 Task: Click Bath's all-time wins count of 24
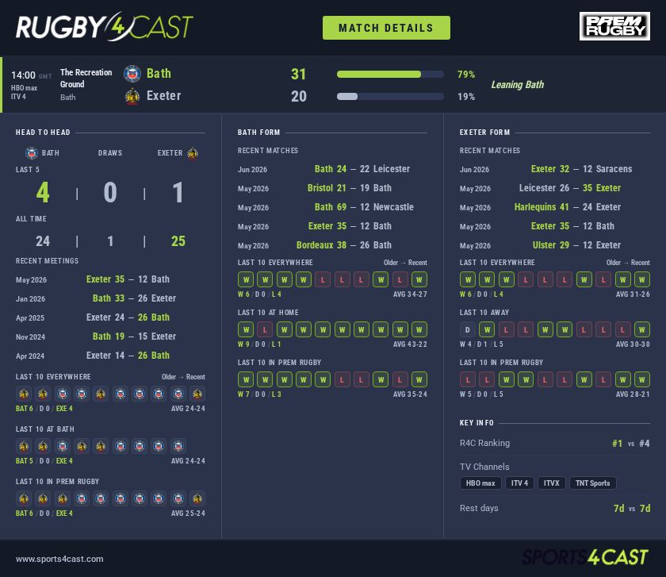[x=43, y=241]
